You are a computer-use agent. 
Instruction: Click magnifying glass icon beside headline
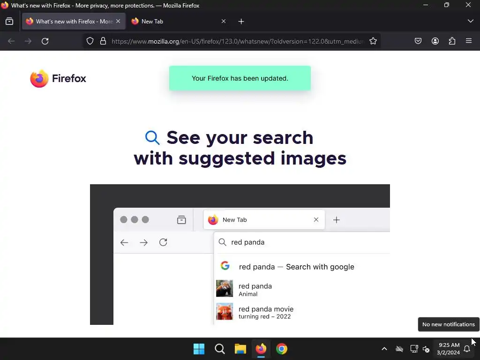pyautogui.click(x=152, y=137)
